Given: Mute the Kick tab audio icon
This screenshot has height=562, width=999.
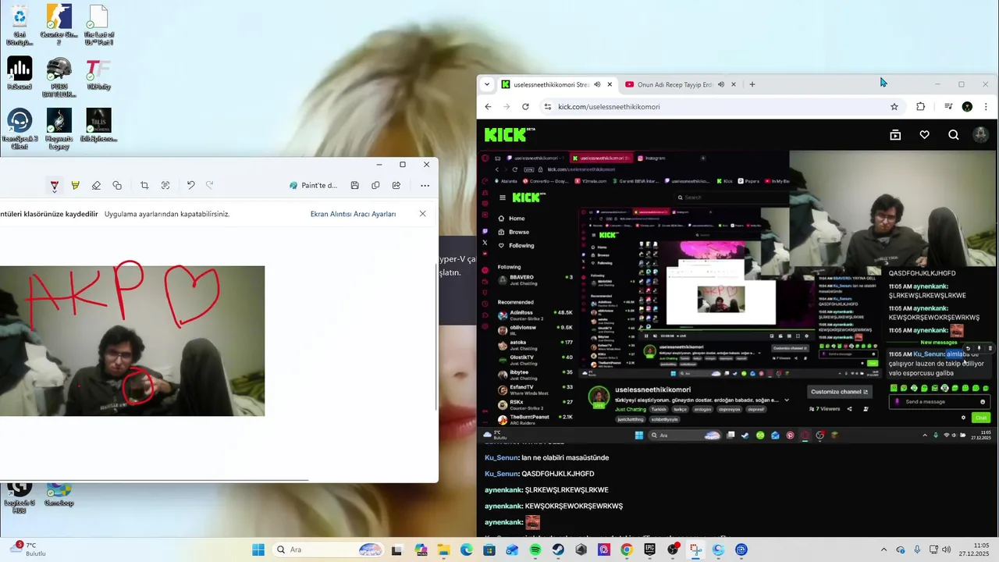Looking at the screenshot, I should [597, 84].
